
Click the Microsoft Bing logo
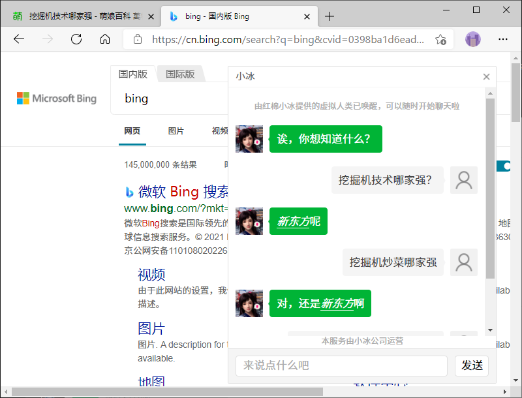coord(57,99)
